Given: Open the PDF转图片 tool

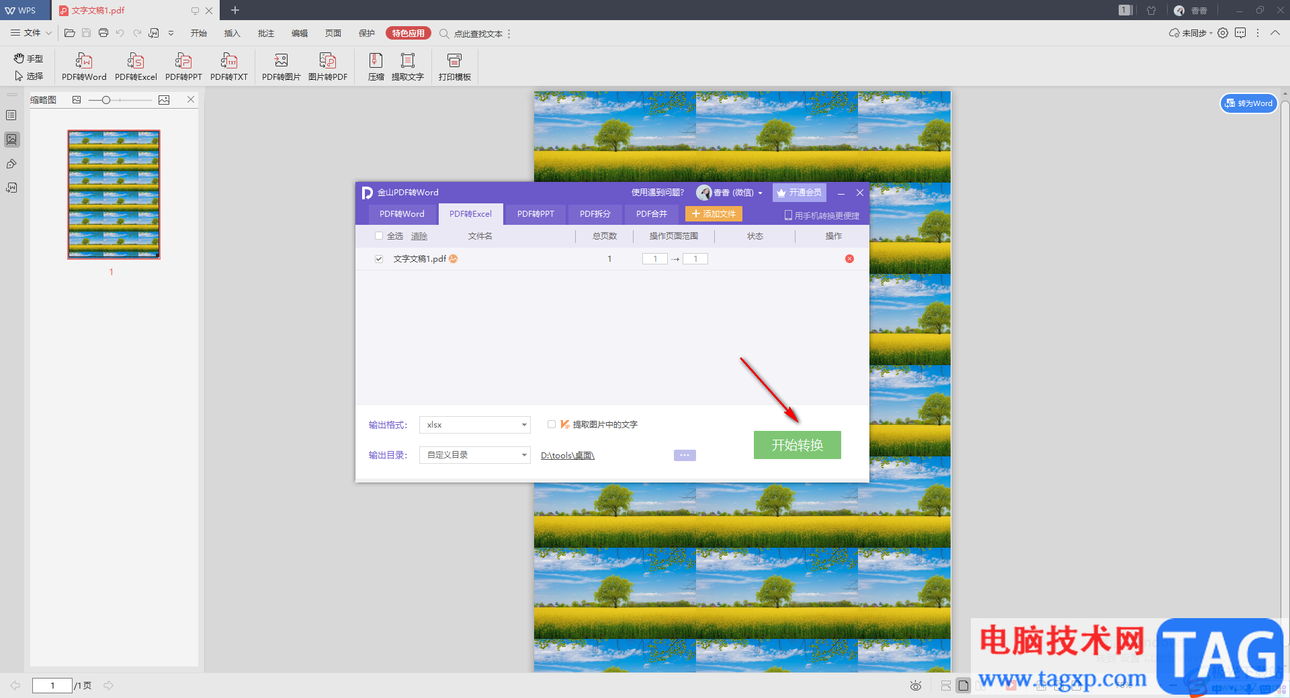Looking at the screenshot, I should (281, 67).
